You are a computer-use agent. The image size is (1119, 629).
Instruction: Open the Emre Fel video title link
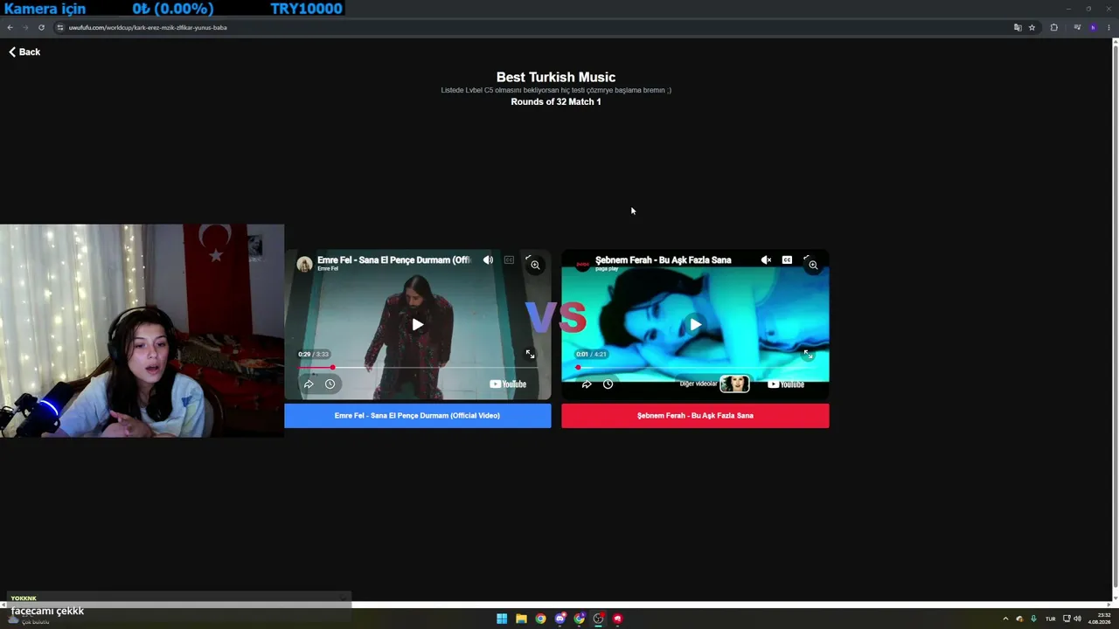coord(394,260)
